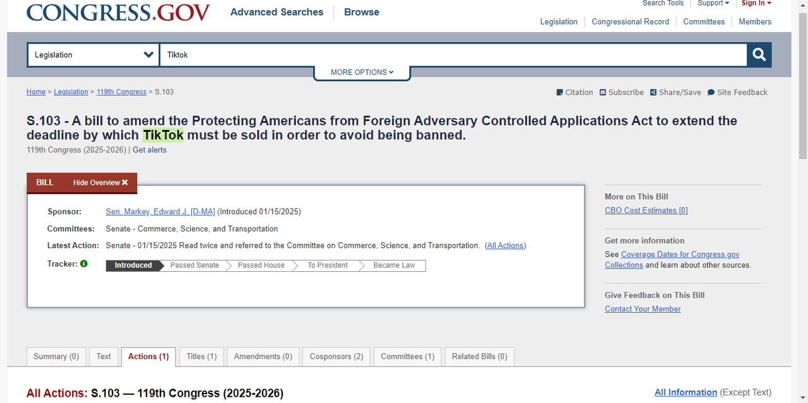
Task: Click the Congress.gov logo
Action: pyautogui.click(x=118, y=12)
